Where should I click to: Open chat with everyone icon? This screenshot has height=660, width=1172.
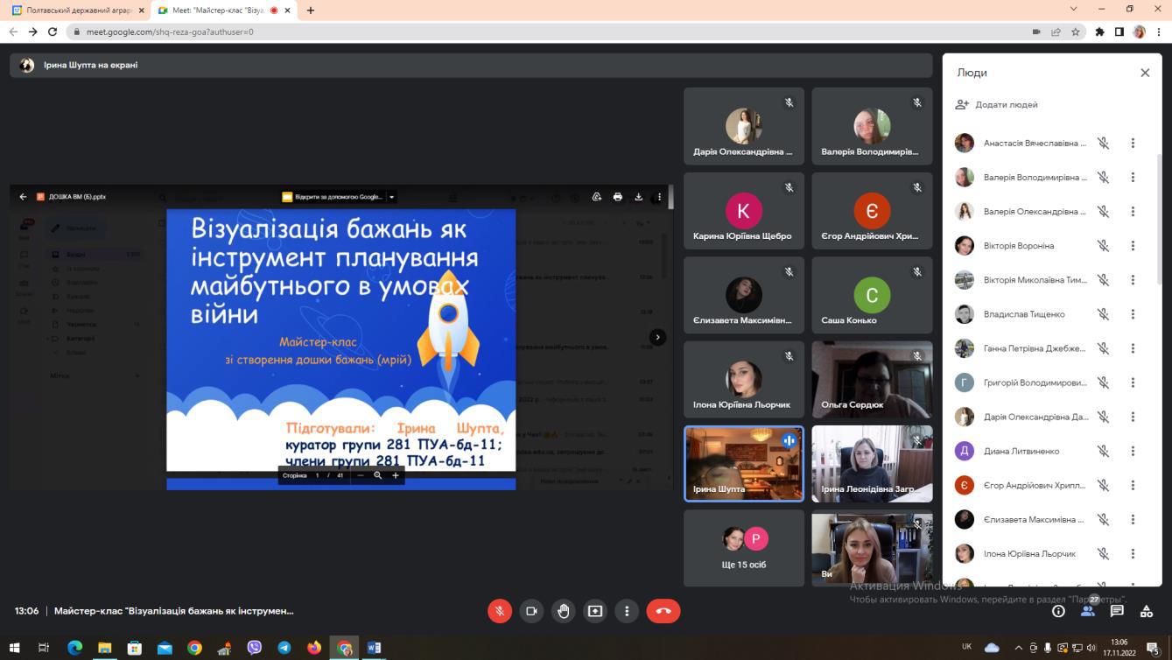[1117, 611]
